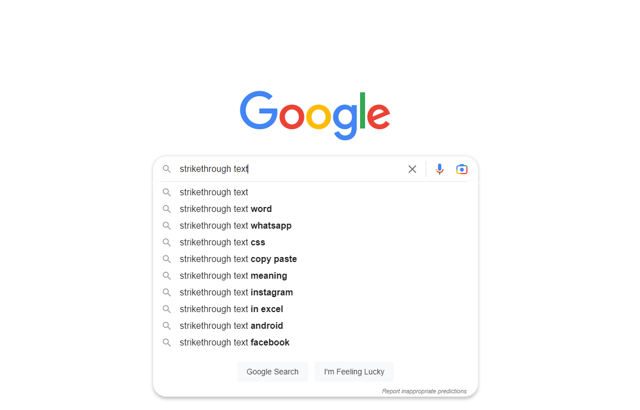Click the I'm Feeling Lucky button
This screenshot has width=640, height=410.
(x=355, y=372)
